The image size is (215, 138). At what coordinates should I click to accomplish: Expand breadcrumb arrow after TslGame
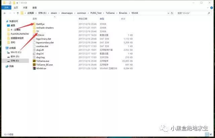117,13
